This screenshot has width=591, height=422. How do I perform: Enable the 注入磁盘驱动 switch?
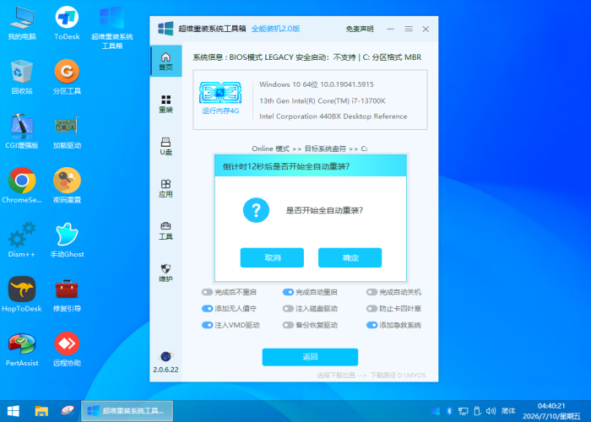point(288,309)
